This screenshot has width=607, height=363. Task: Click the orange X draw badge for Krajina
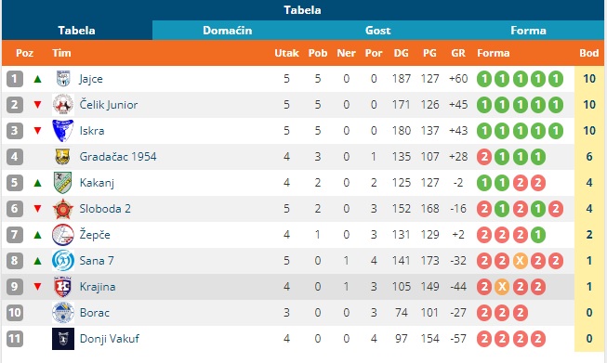[x=502, y=287]
